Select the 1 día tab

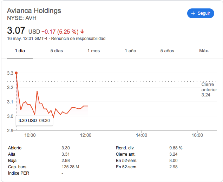click(x=20, y=51)
